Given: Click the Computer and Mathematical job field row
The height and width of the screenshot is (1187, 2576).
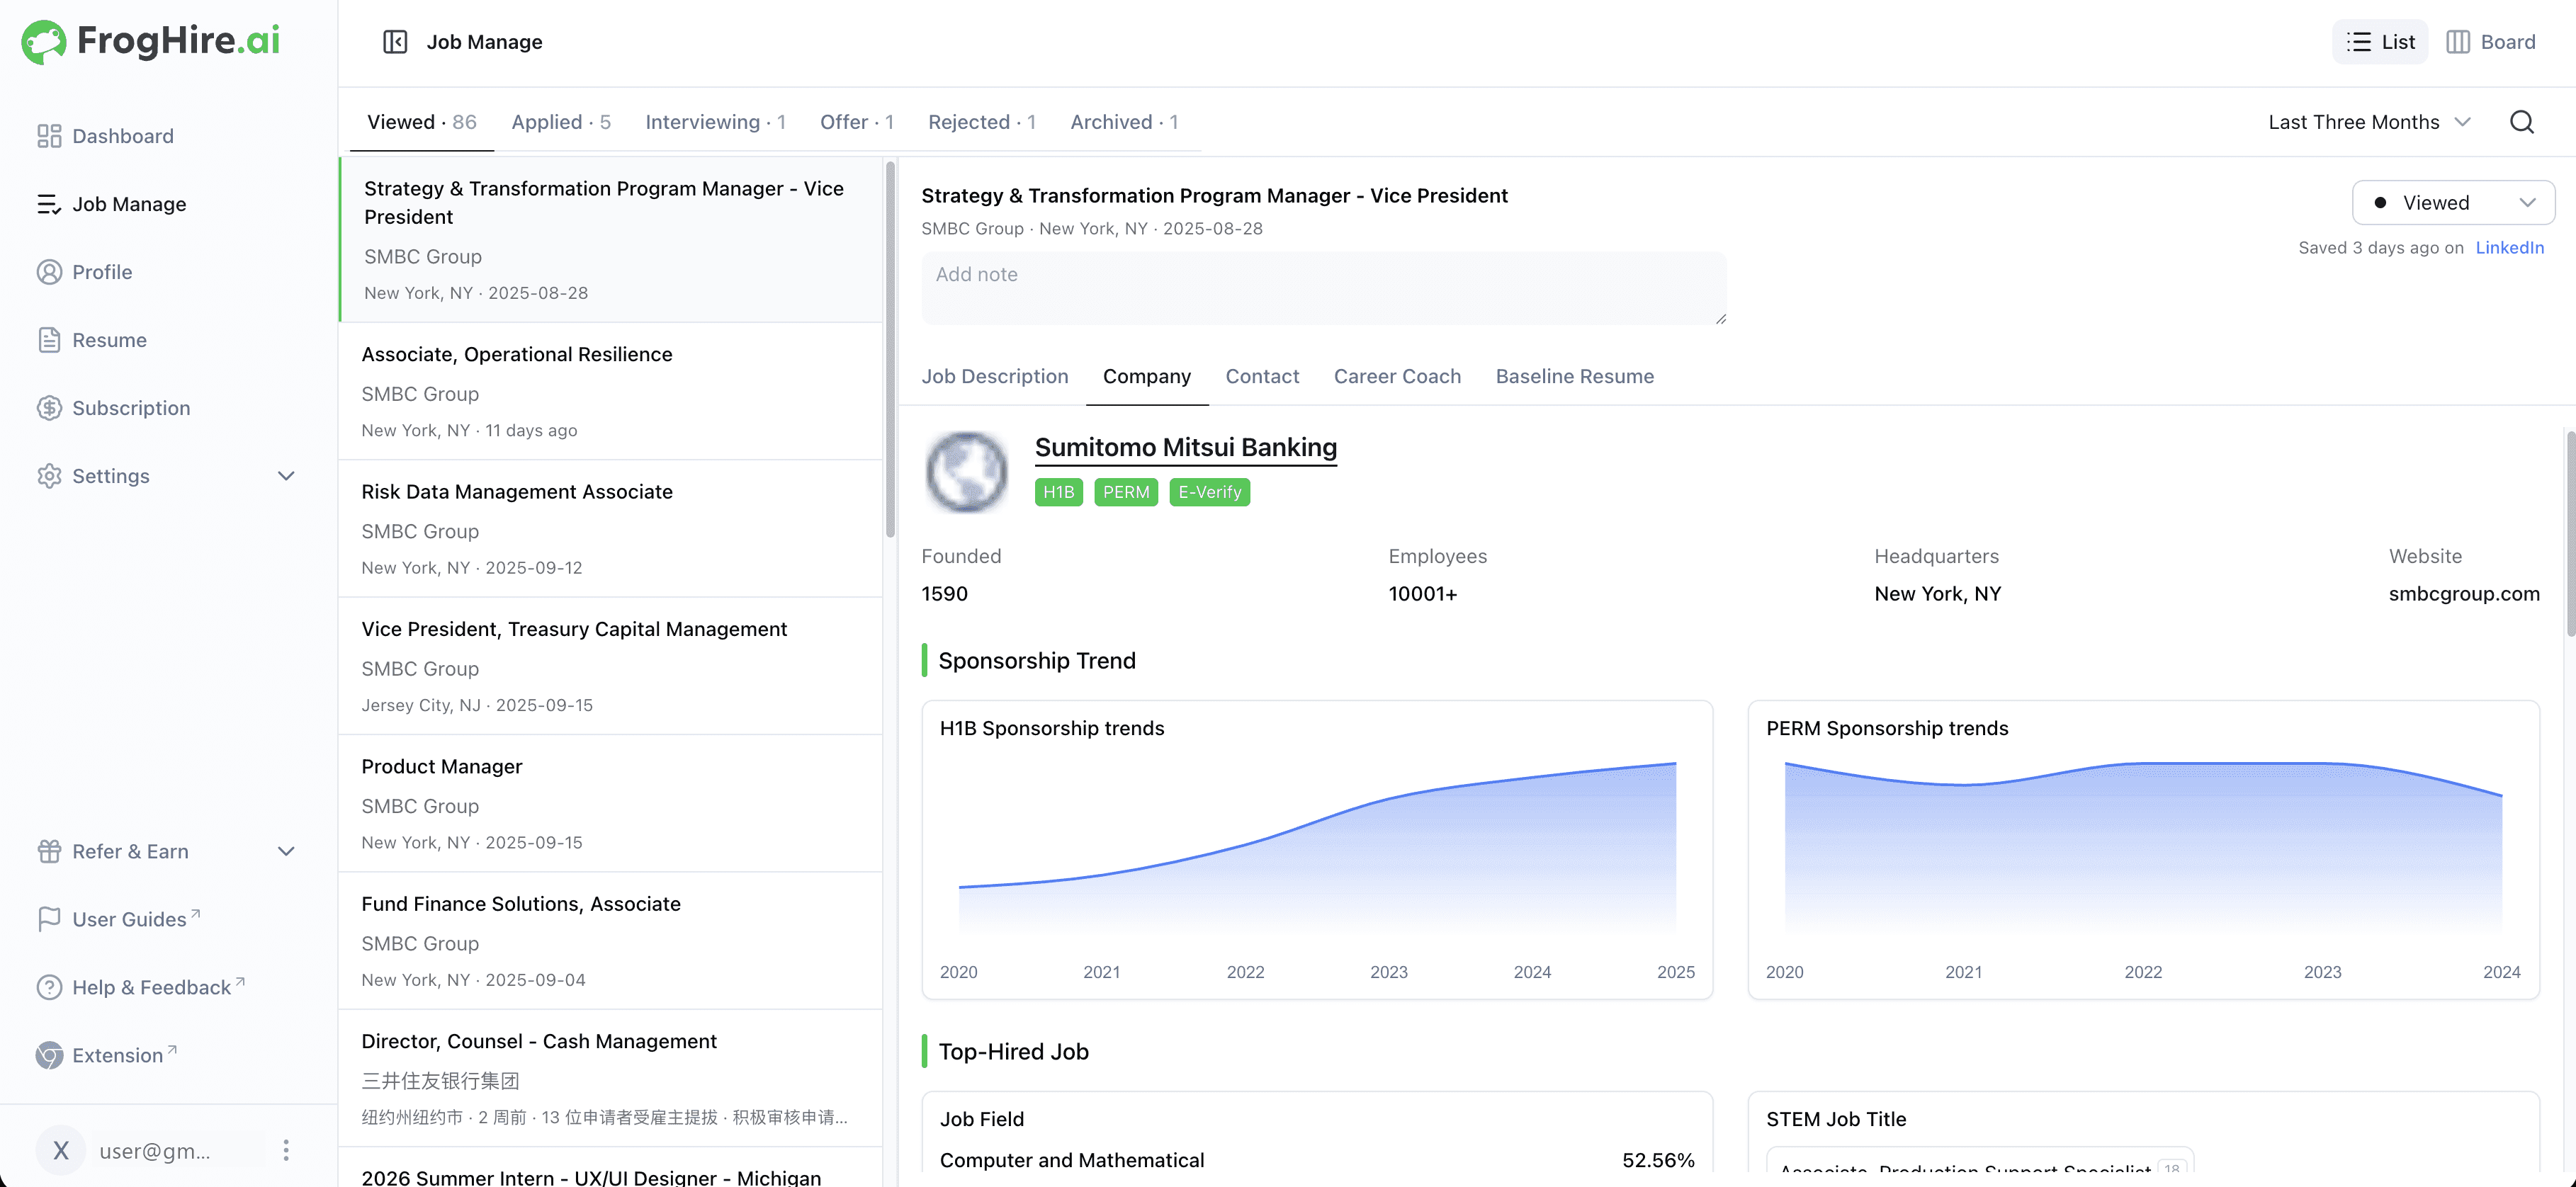Looking at the screenshot, I should click(x=1317, y=1160).
